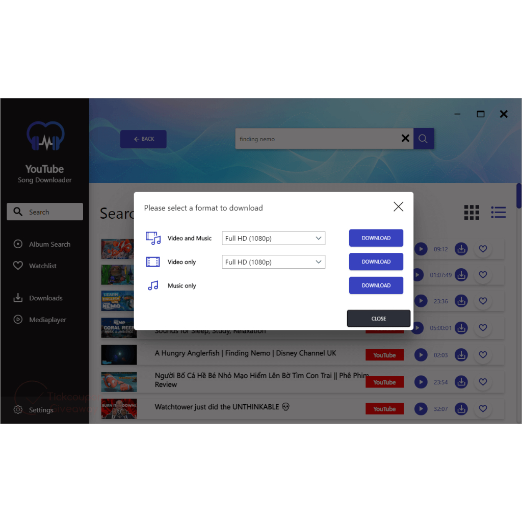Click the magnifier search button
522x522 pixels.
pyautogui.click(x=423, y=139)
